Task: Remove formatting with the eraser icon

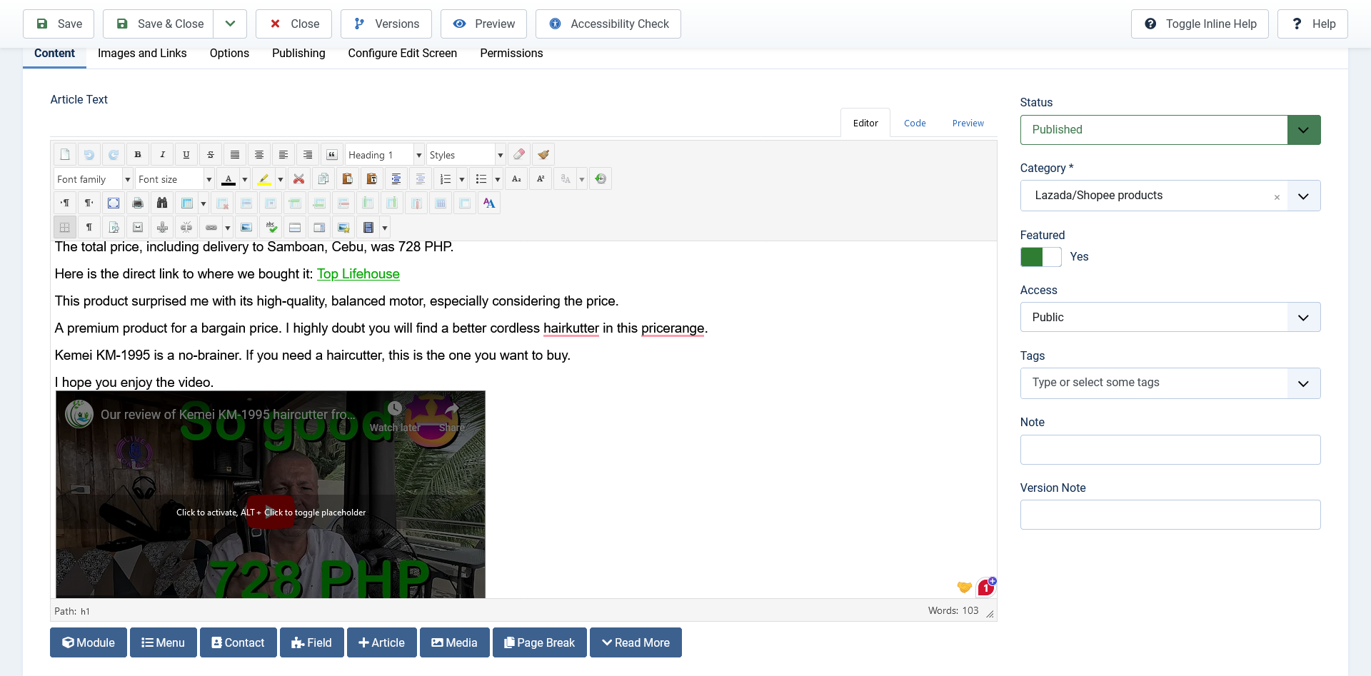Action: 519,155
